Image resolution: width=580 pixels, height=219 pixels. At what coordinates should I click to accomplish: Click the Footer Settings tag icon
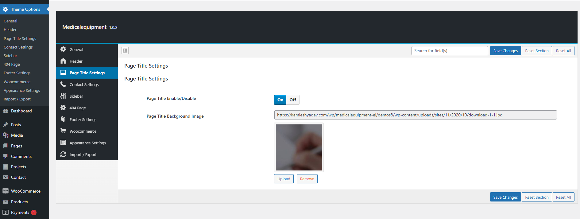pyautogui.click(x=63, y=119)
